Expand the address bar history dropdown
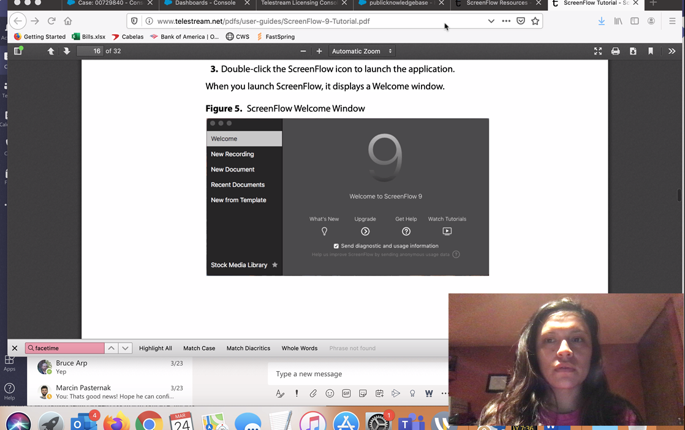The height and width of the screenshot is (430, 685). [x=491, y=21]
